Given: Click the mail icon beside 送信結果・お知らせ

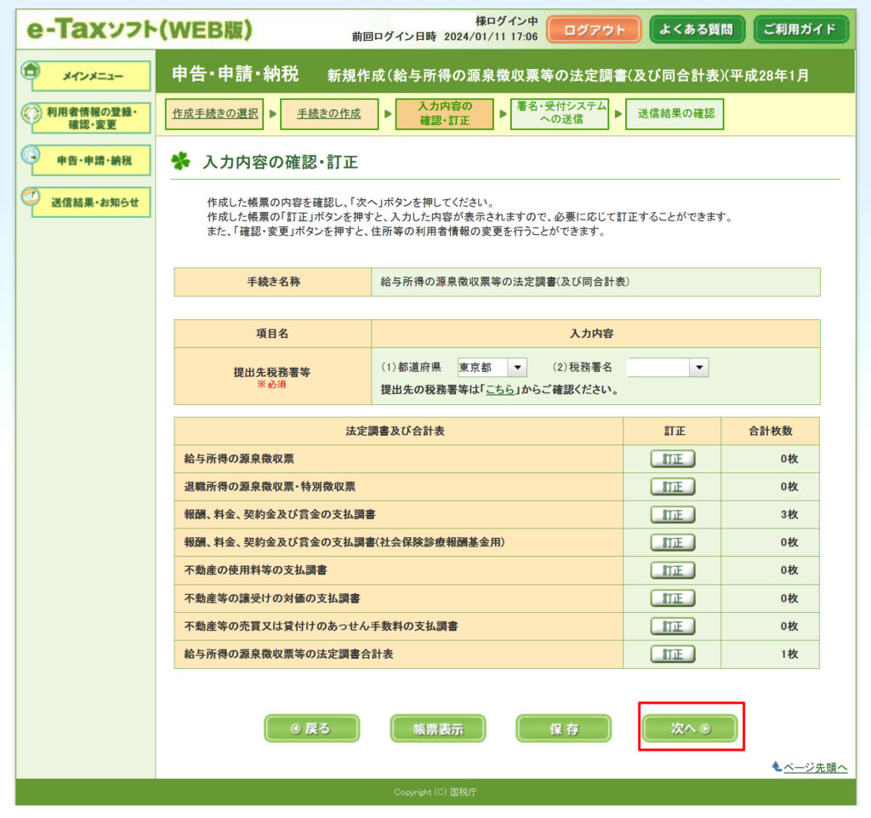Looking at the screenshot, I should 30,197.
